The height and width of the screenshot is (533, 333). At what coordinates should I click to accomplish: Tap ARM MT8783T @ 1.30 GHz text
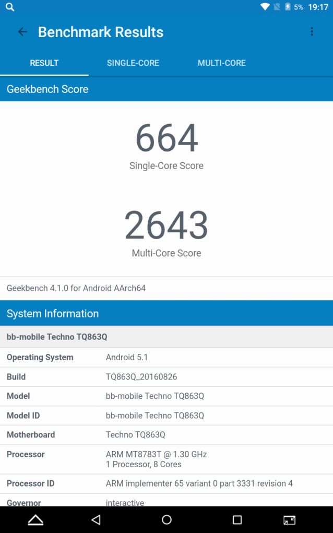pos(156,454)
